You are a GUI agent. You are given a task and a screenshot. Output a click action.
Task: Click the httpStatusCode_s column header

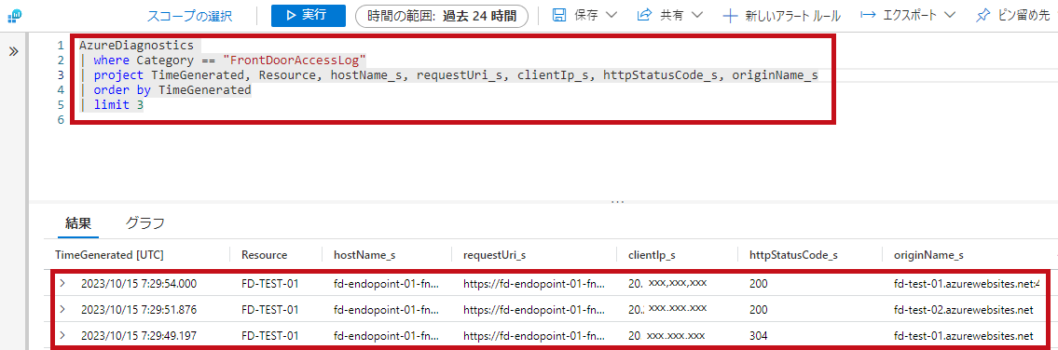coord(793,255)
